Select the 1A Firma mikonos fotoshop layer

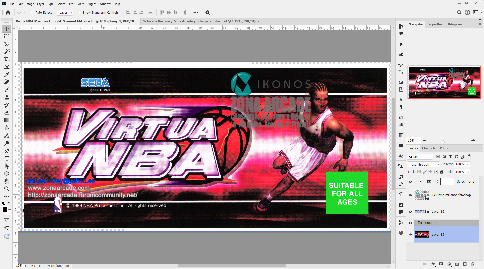tap(451, 195)
